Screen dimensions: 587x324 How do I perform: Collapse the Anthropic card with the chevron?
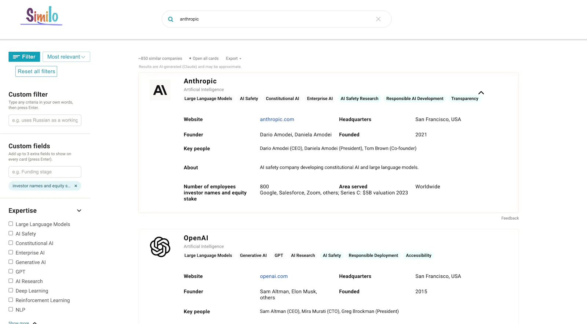point(481,93)
